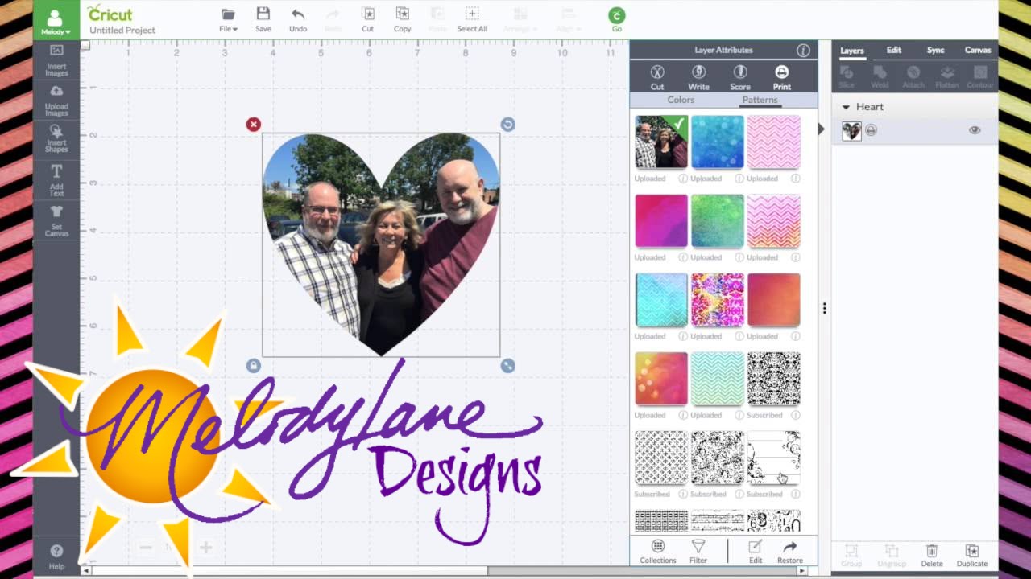This screenshot has height=579, width=1031.
Task: Select the uploaded family photo pattern
Action: (x=661, y=142)
